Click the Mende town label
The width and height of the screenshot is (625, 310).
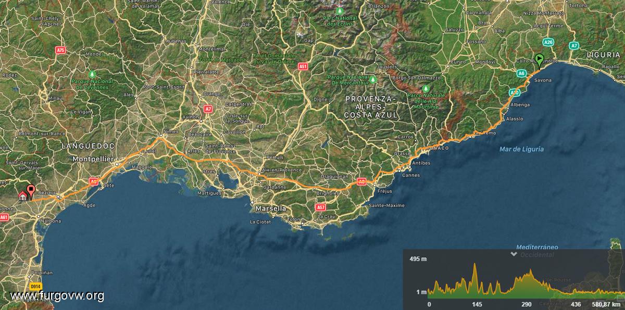pos(93,54)
